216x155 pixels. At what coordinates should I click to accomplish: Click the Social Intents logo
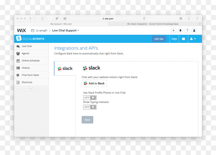tap(30, 39)
